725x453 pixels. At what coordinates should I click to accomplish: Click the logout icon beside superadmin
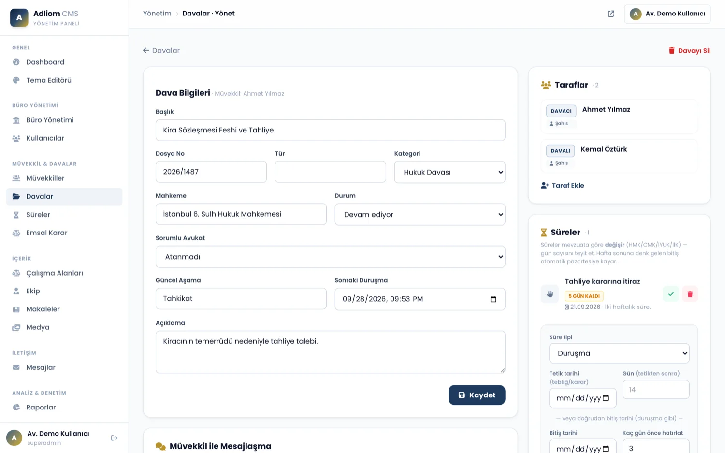pos(114,438)
